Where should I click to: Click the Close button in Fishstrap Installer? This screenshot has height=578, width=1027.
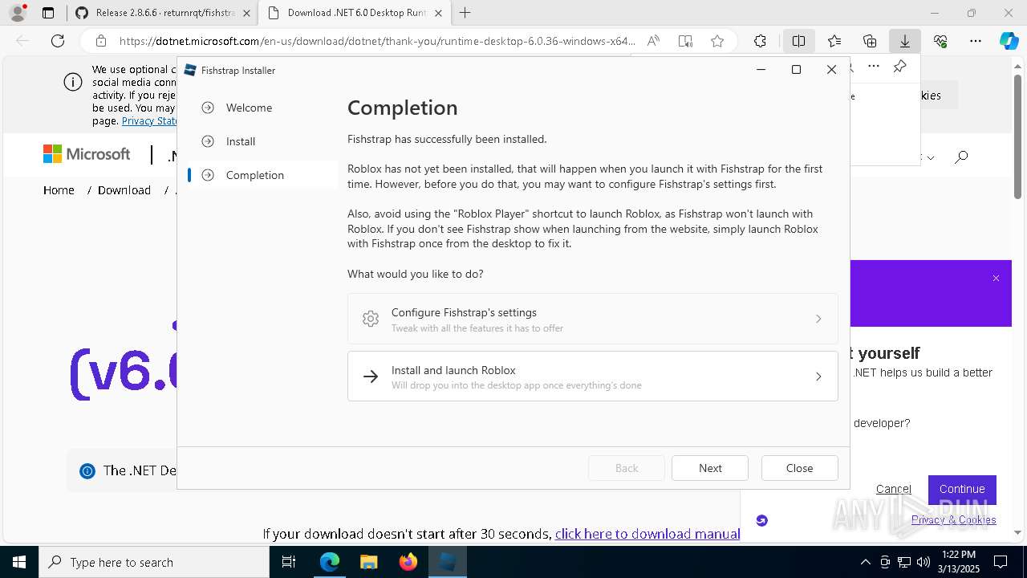pyautogui.click(x=799, y=468)
